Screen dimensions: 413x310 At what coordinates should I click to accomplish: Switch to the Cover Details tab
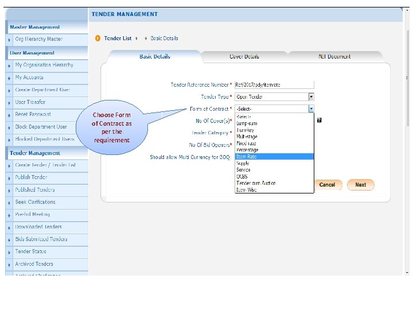point(244,56)
